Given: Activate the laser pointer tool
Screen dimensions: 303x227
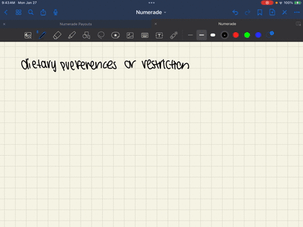Looking at the screenshot, I should tap(174, 35).
